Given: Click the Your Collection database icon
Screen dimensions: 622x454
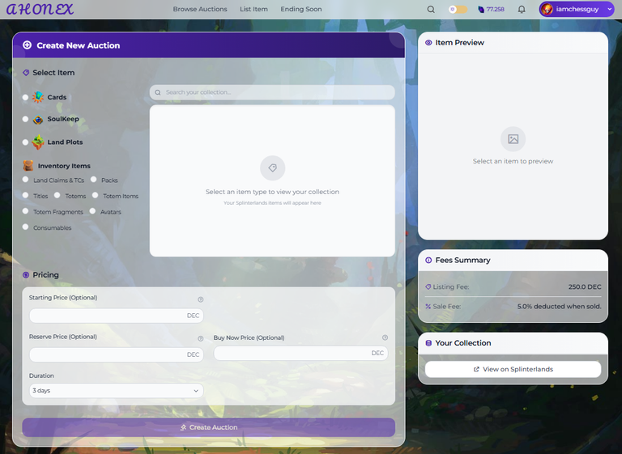Looking at the screenshot, I should tap(428, 343).
